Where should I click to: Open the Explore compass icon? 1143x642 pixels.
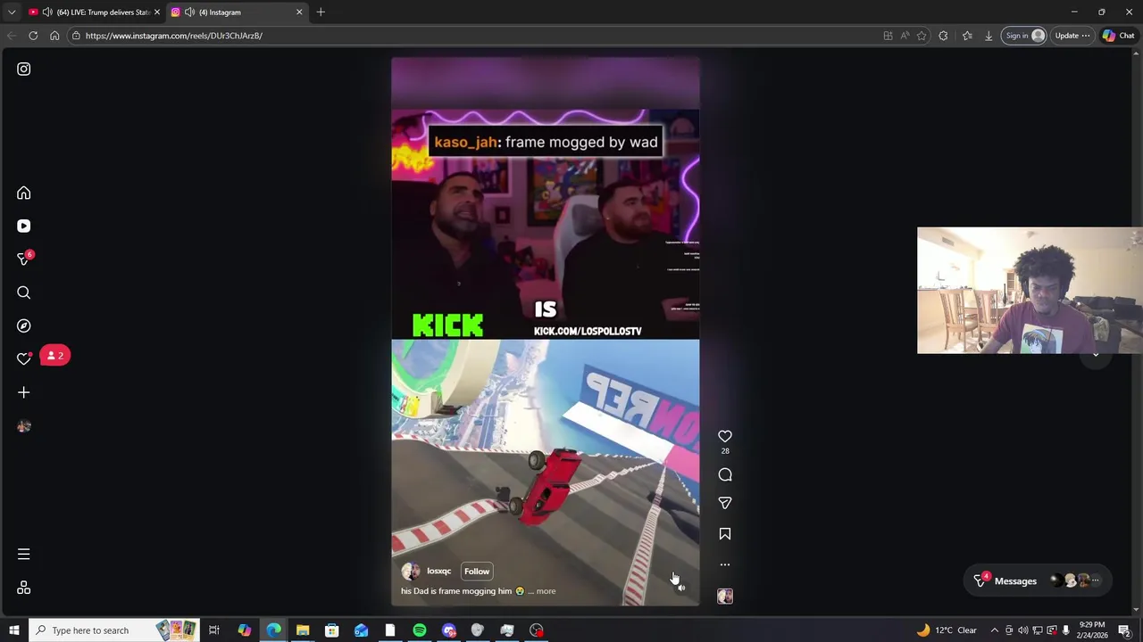[24, 325]
